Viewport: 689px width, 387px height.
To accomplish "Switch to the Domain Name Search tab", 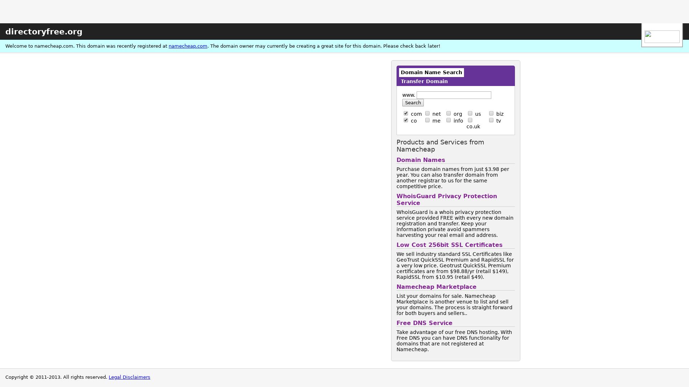I will (x=431, y=72).
